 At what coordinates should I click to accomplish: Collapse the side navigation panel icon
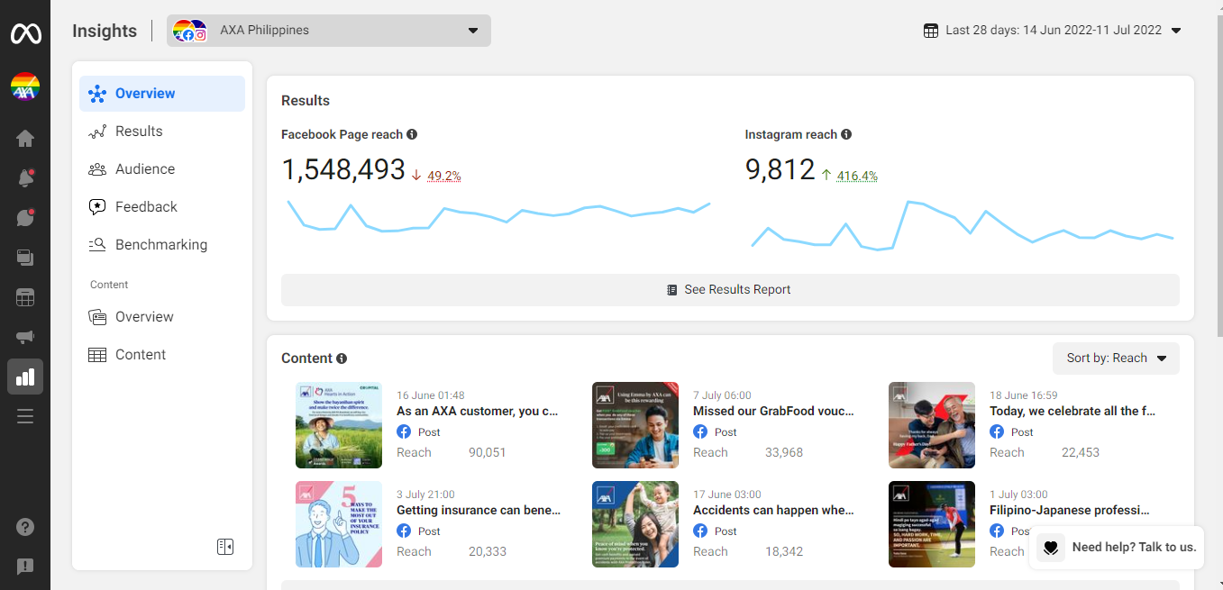225,547
